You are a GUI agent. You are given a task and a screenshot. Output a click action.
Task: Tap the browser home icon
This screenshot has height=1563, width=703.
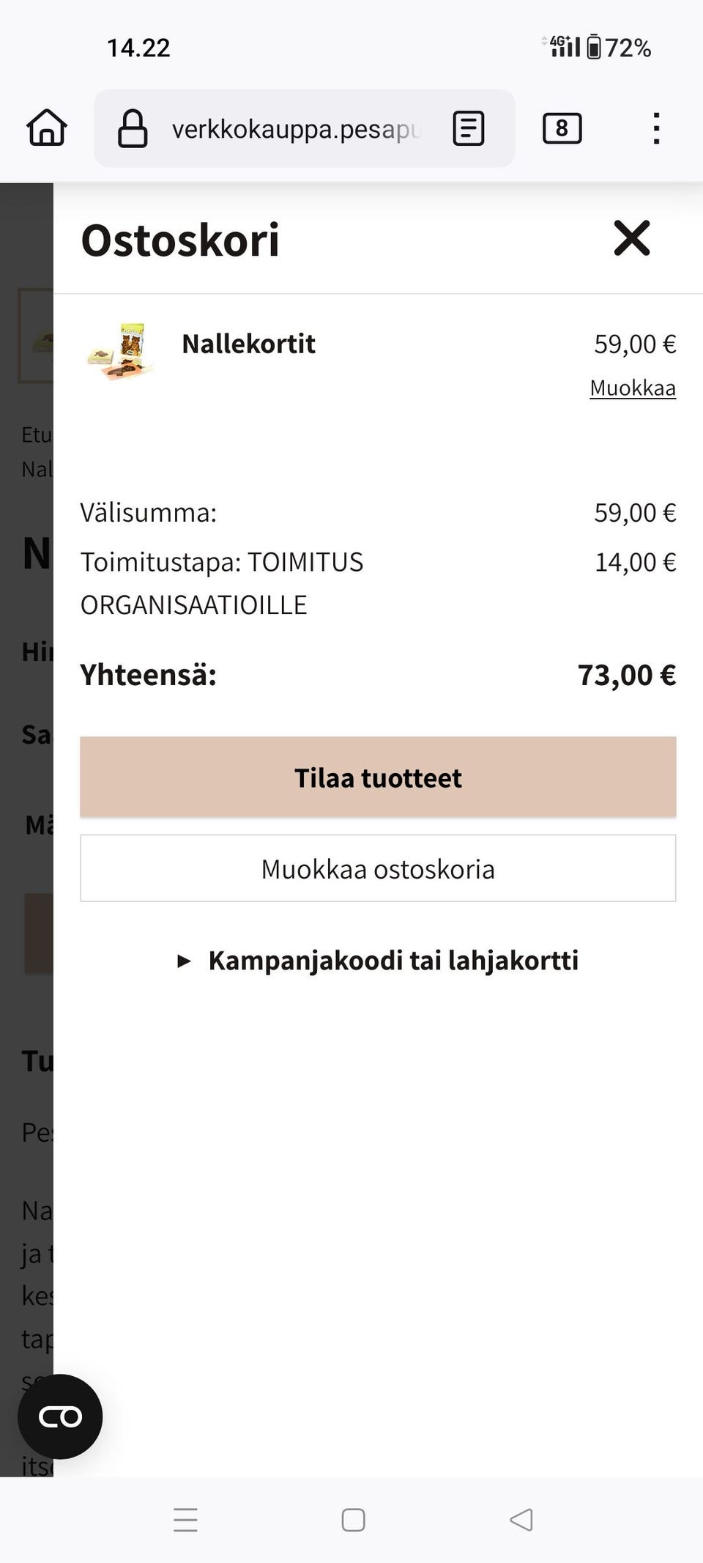[47, 128]
